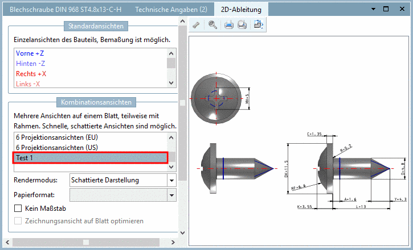Click the horizontal scrollbar right arrow

173,242
